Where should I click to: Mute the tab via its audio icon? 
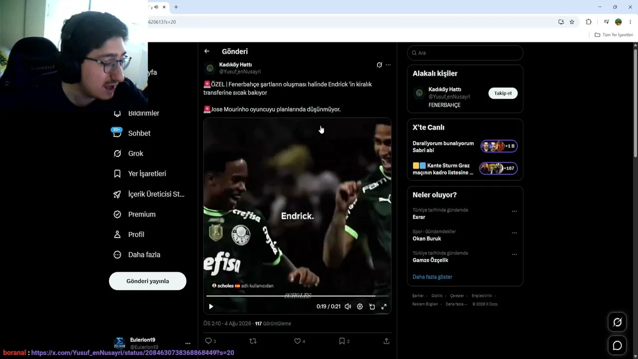click(x=157, y=7)
